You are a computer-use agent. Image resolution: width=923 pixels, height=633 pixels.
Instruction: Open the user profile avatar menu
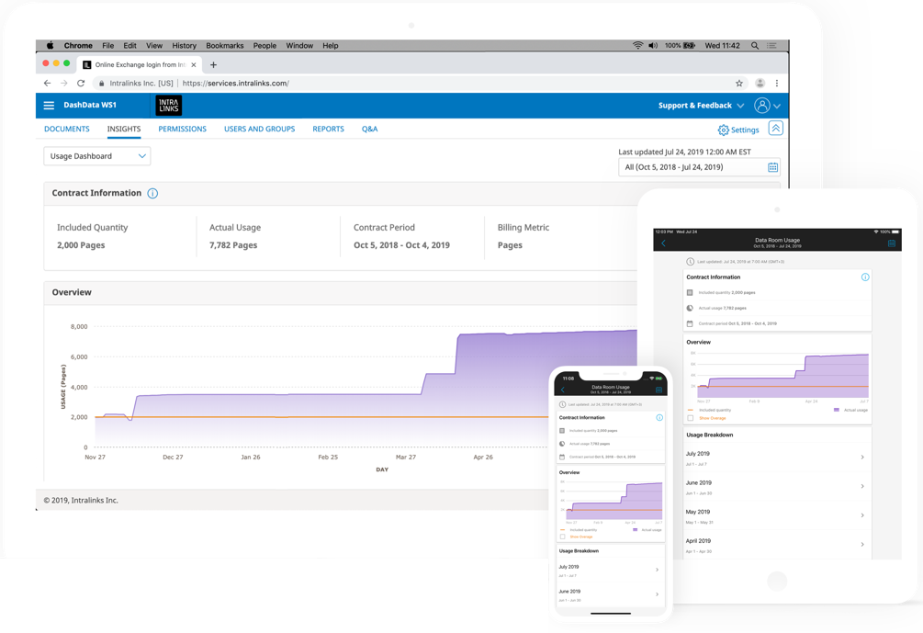(x=761, y=106)
